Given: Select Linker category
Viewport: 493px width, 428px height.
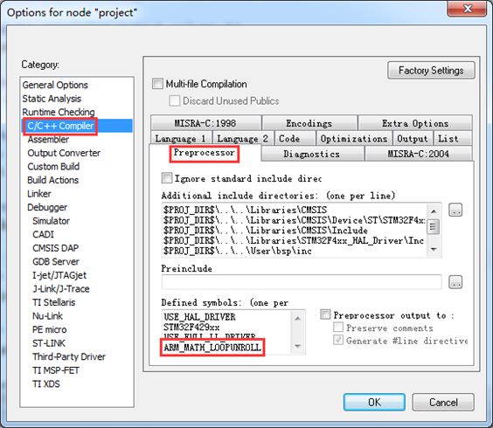Looking at the screenshot, I should point(39,194).
